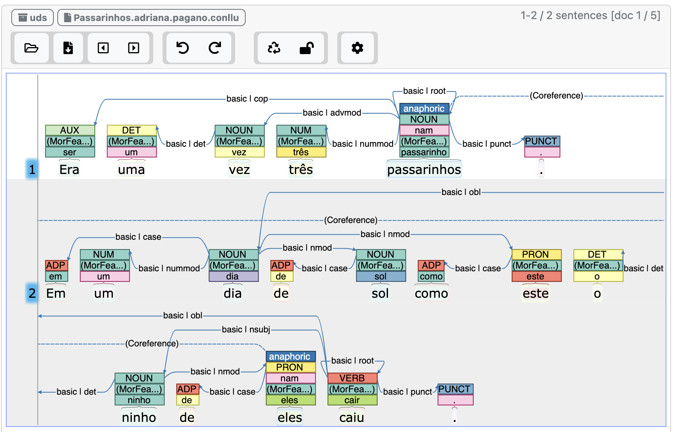Expand MorFea features of VERB cair
673x432 pixels.
[352, 389]
